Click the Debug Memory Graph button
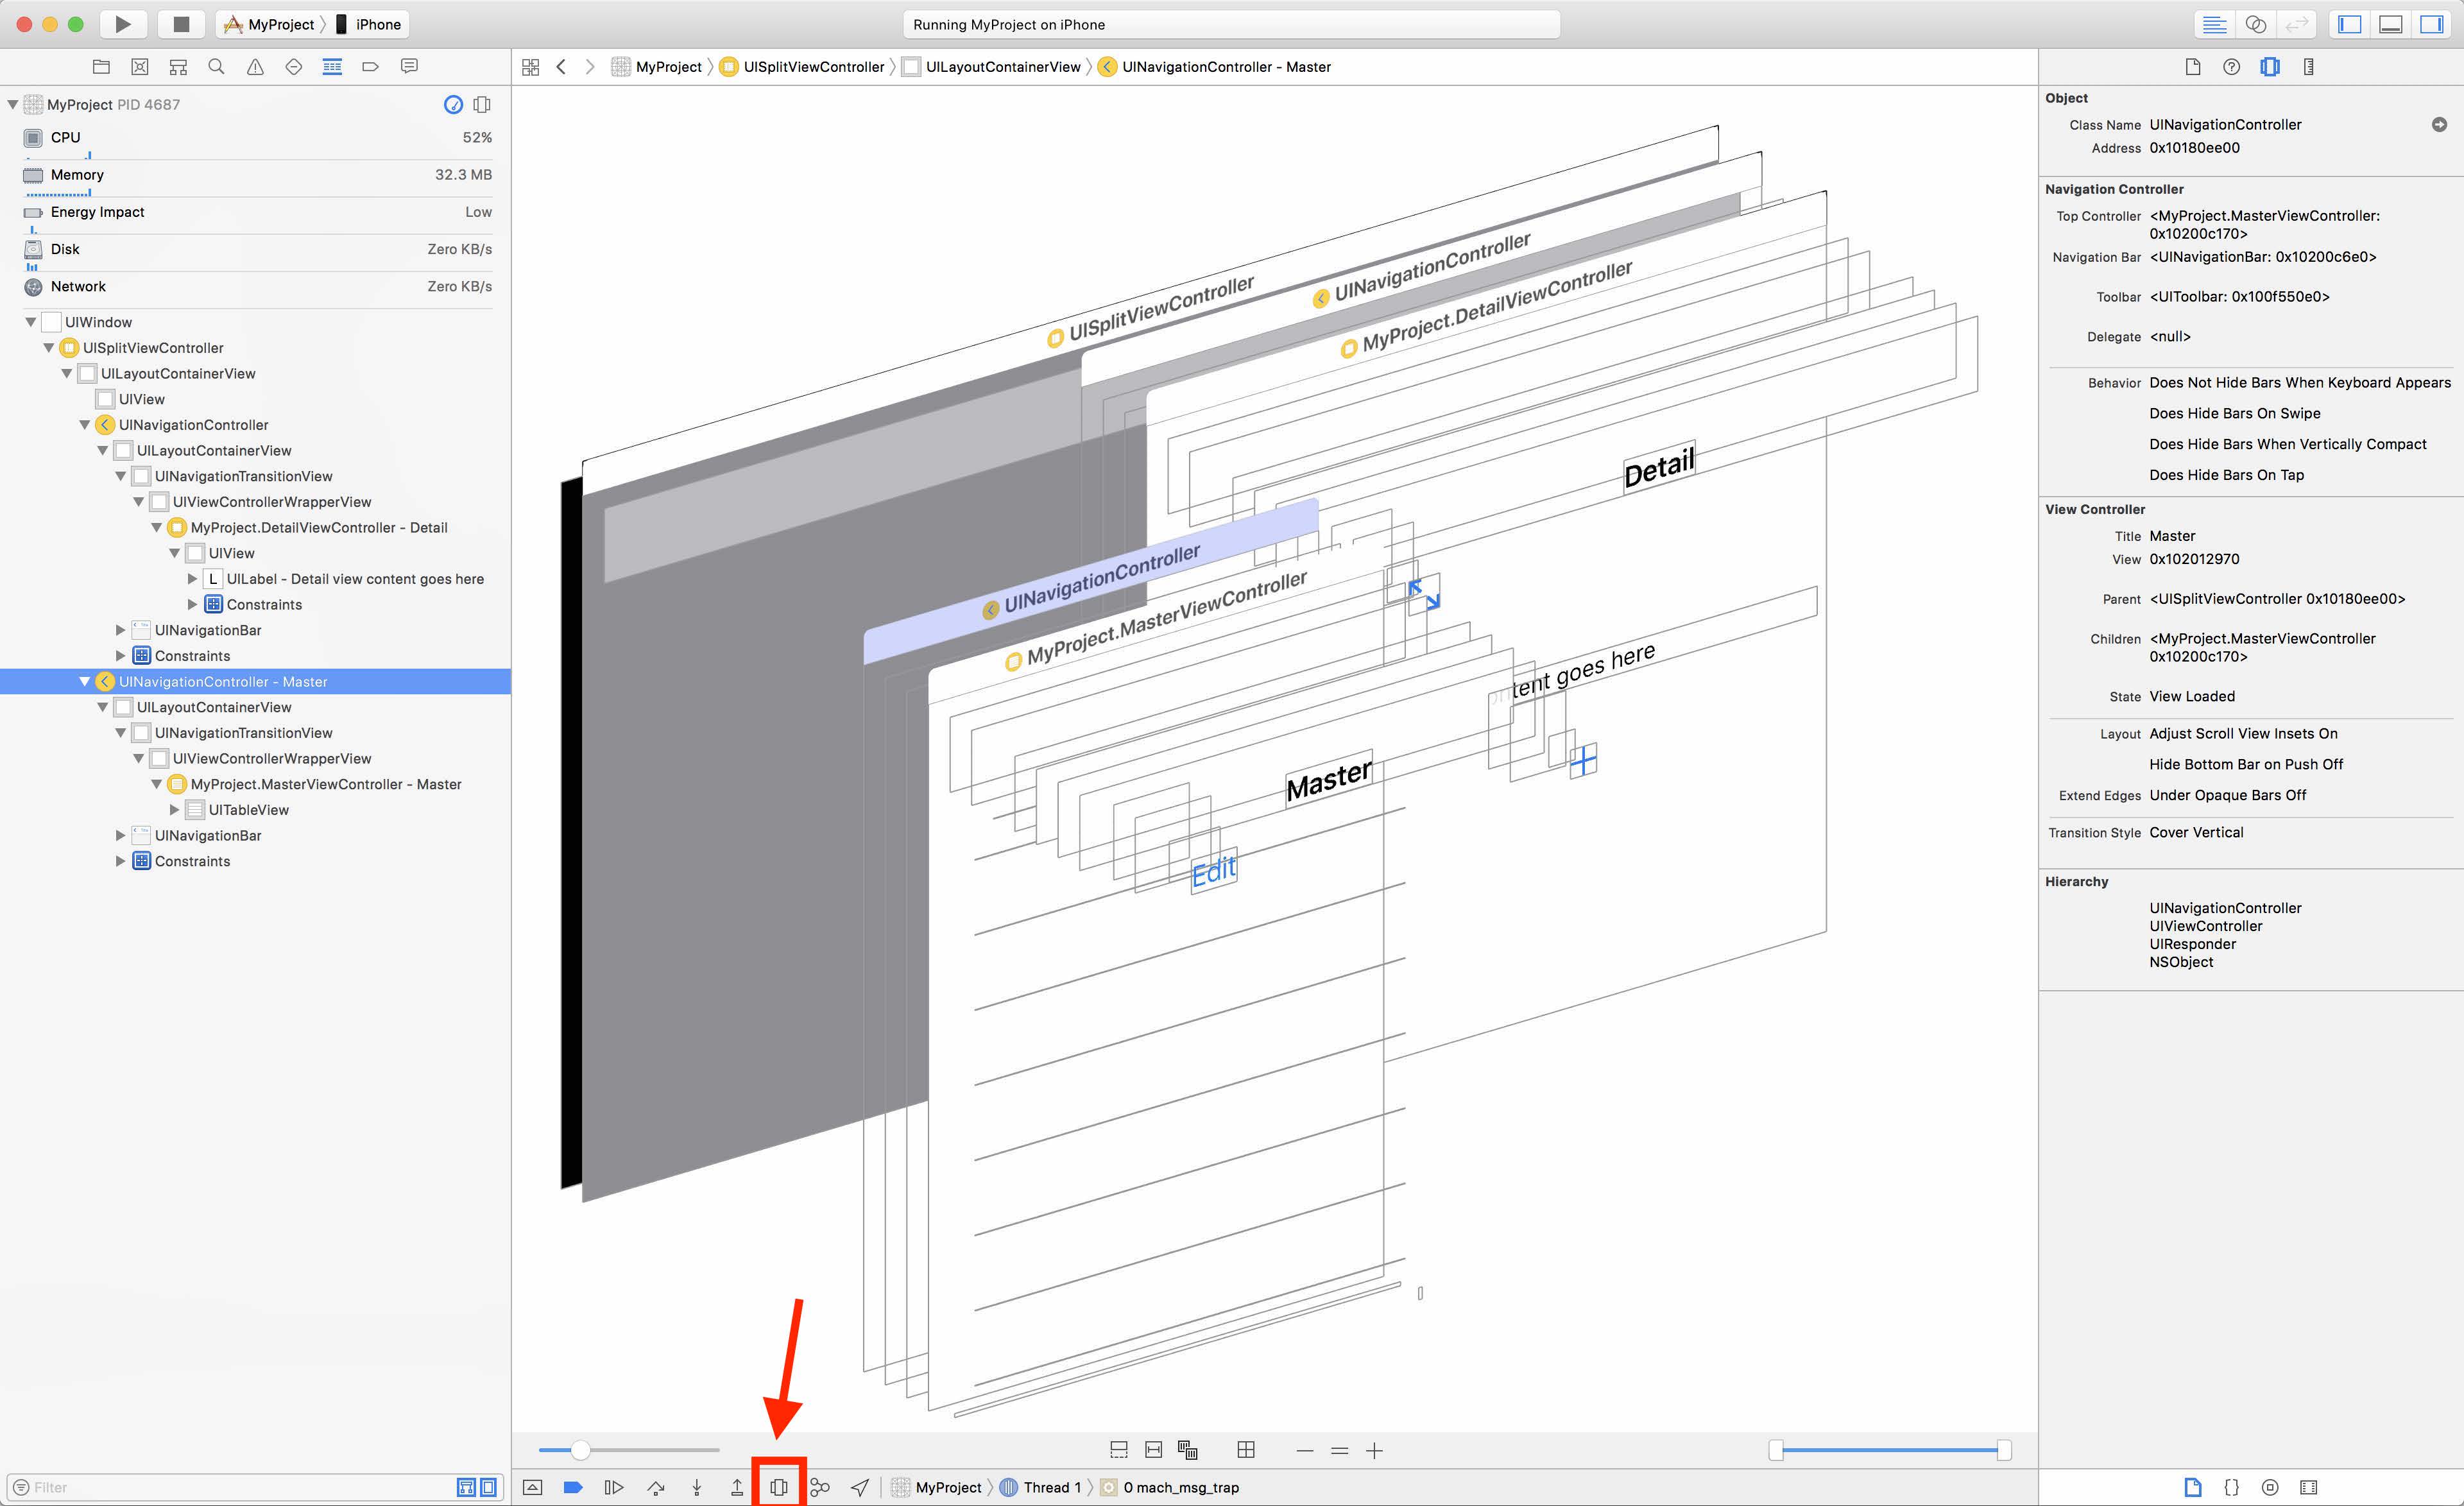 pyautogui.click(x=820, y=1487)
